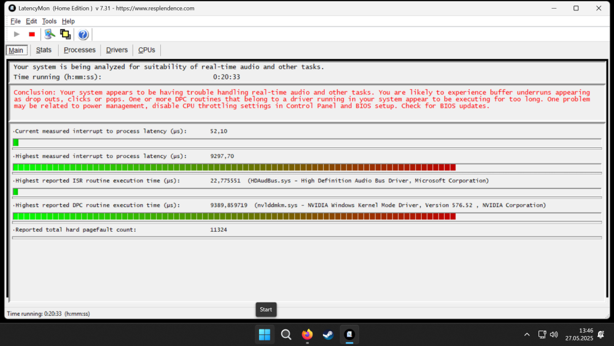Open the Edit menu

pyautogui.click(x=31, y=21)
